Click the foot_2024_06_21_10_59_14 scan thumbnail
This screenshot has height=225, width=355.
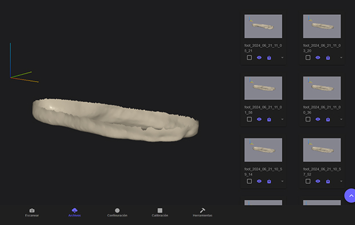(263, 150)
